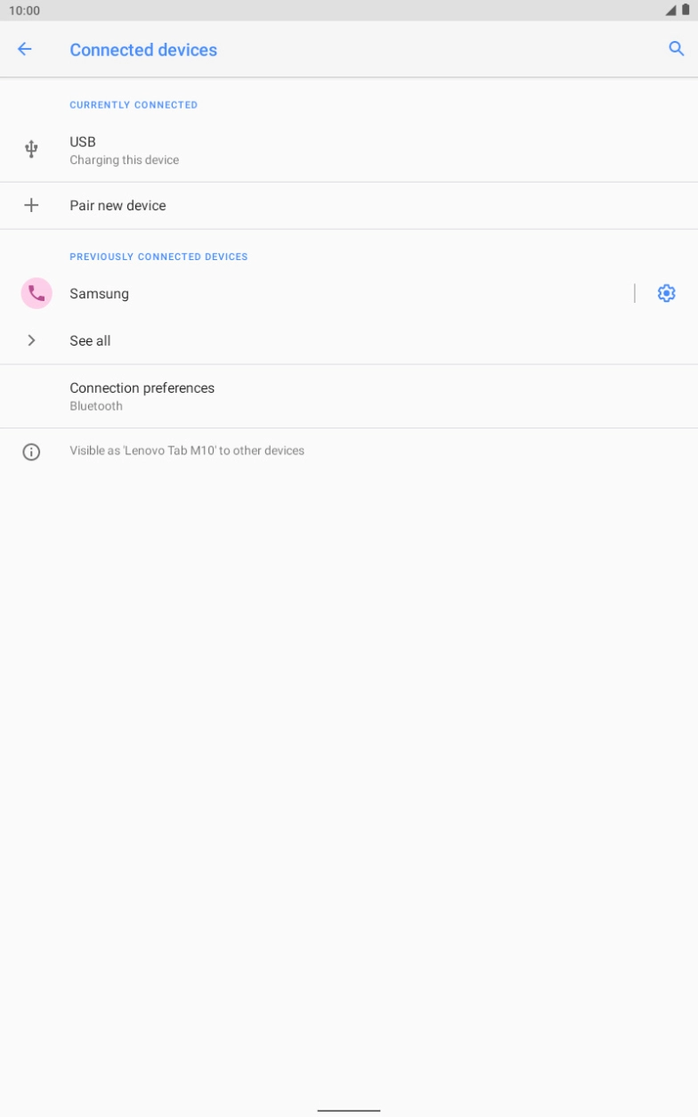This screenshot has height=1117, width=698.
Task: Open Samsung device settings gear
Action: 666,293
